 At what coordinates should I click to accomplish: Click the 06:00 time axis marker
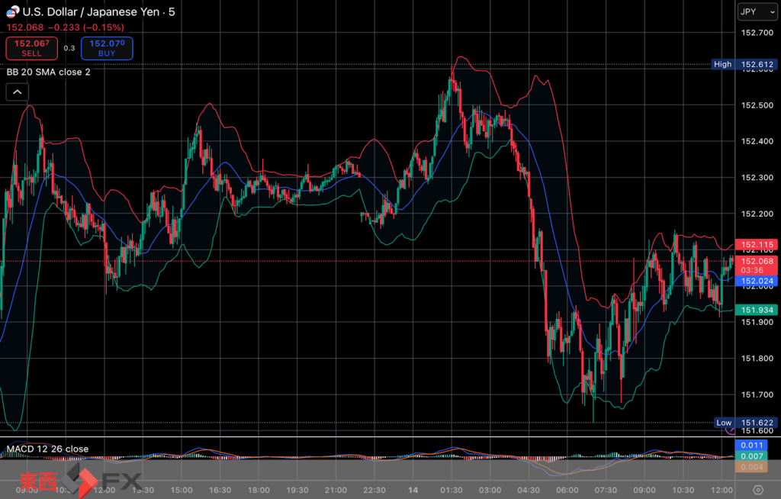(x=566, y=490)
